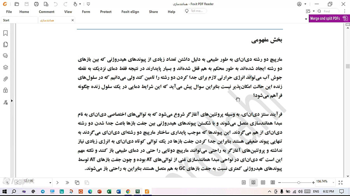This screenshot has height=196, width=350.
Task: Open the Protect ribbon tab
Action: tap(106, 12)
